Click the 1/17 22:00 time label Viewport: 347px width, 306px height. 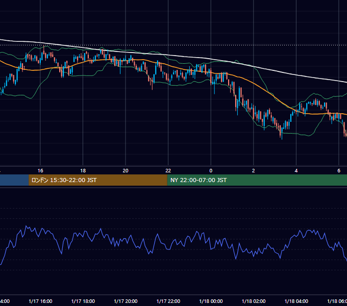168,301
